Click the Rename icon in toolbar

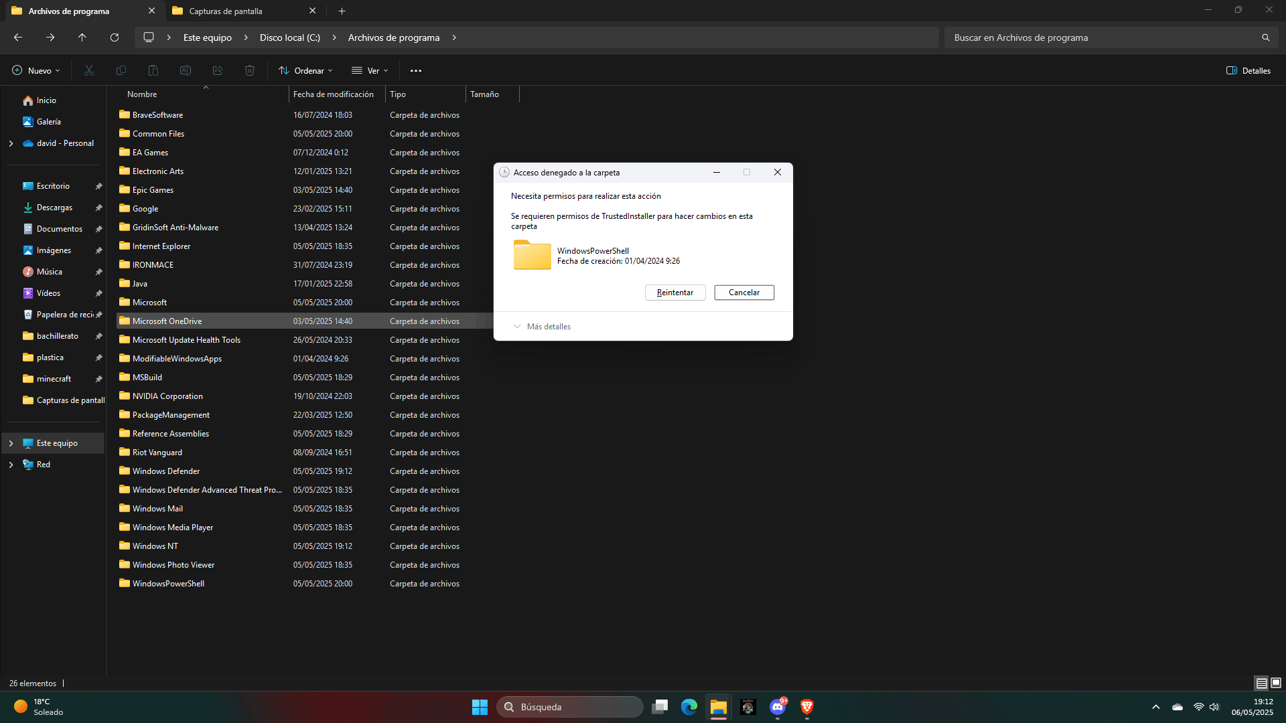186,70
